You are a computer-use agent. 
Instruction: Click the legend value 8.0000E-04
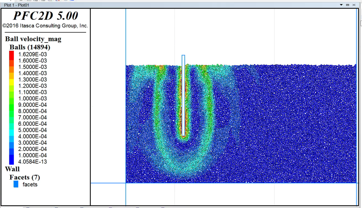click(33, 111)
